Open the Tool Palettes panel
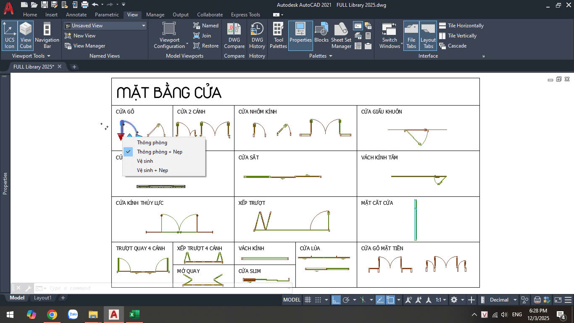574x323 pixels. pyautogui.click(x=278, y=35)
